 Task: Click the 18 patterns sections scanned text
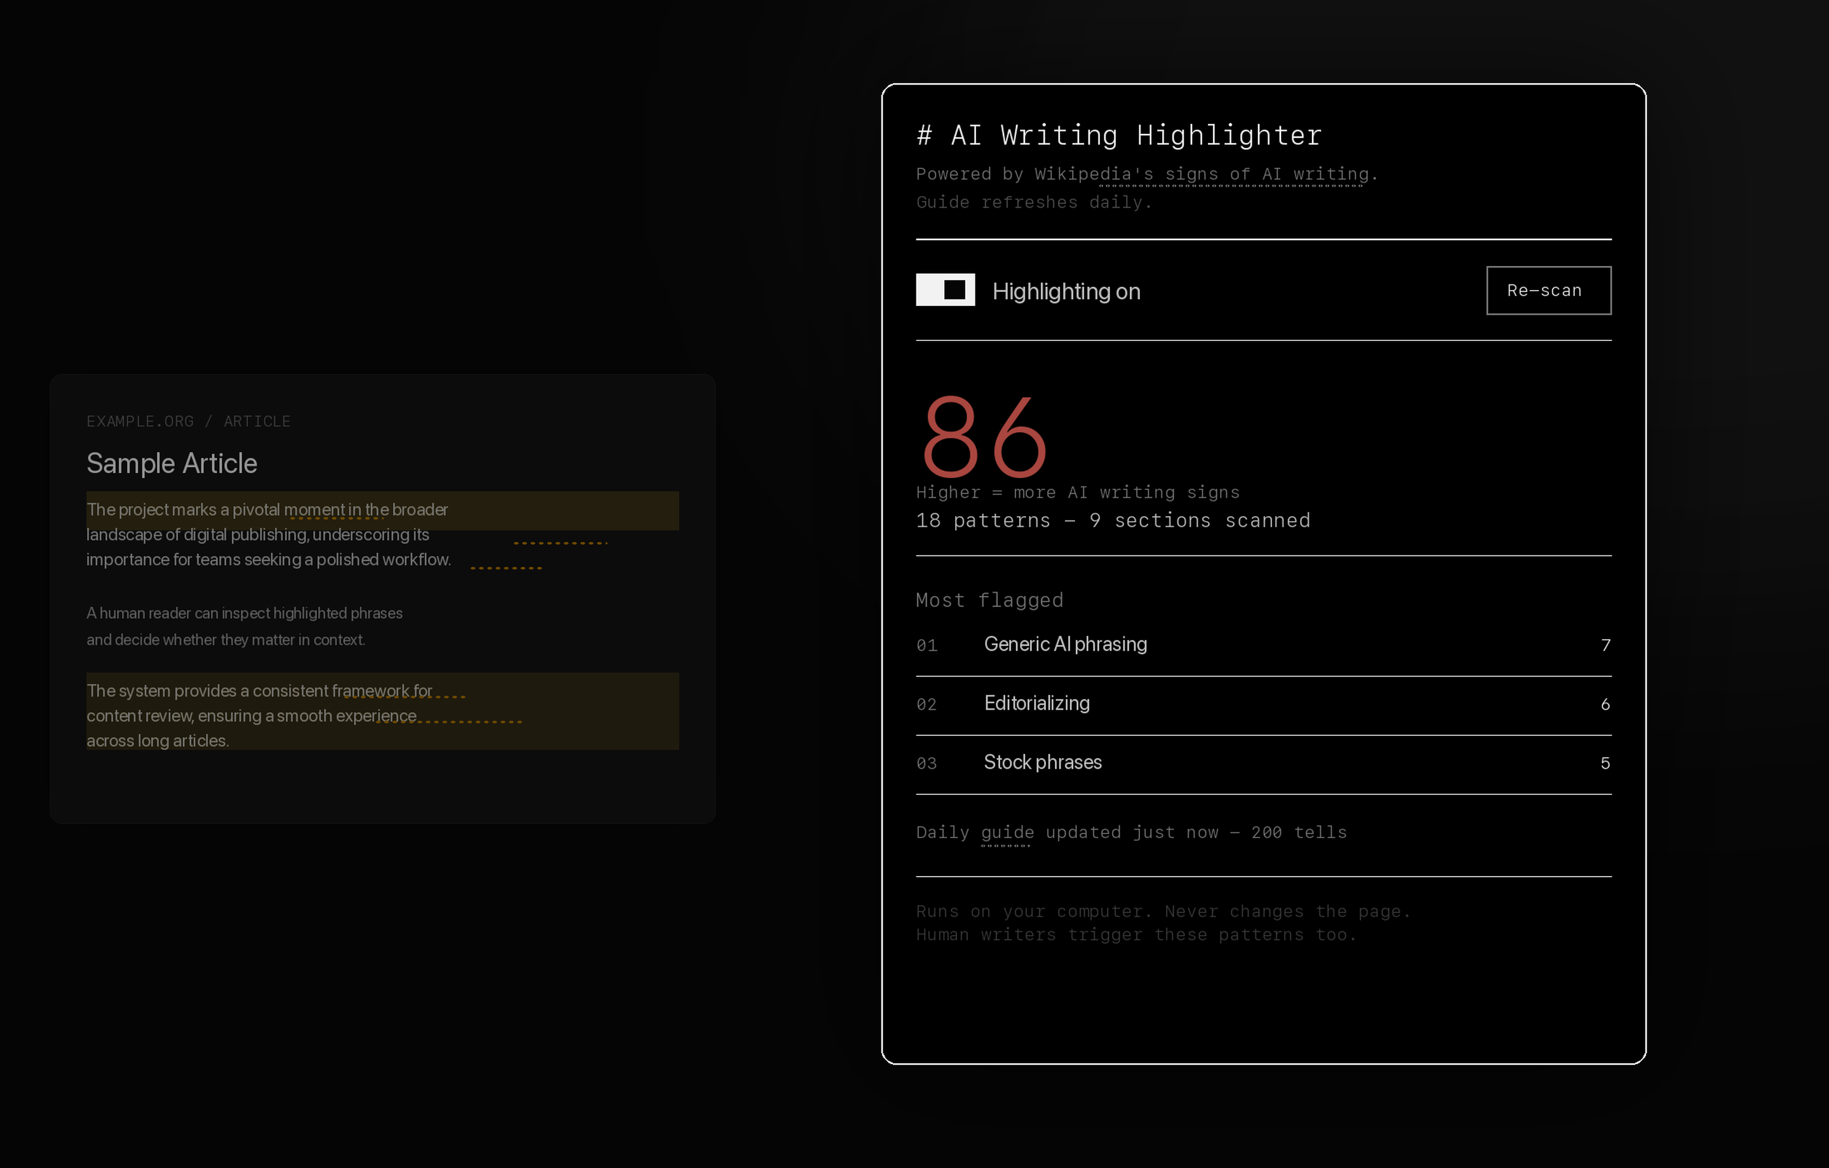(1113, 521)
